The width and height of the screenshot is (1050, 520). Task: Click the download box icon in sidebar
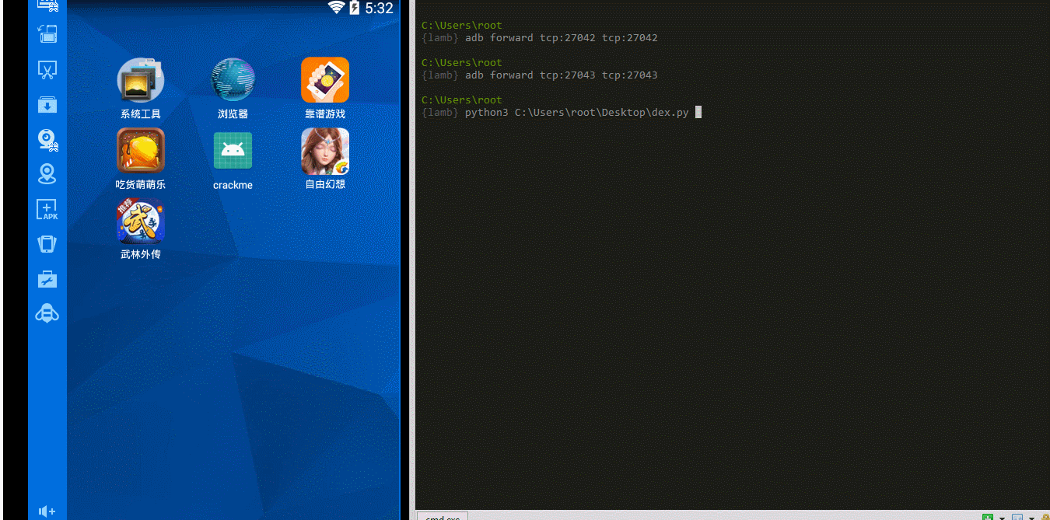click(x=47, y=105)
